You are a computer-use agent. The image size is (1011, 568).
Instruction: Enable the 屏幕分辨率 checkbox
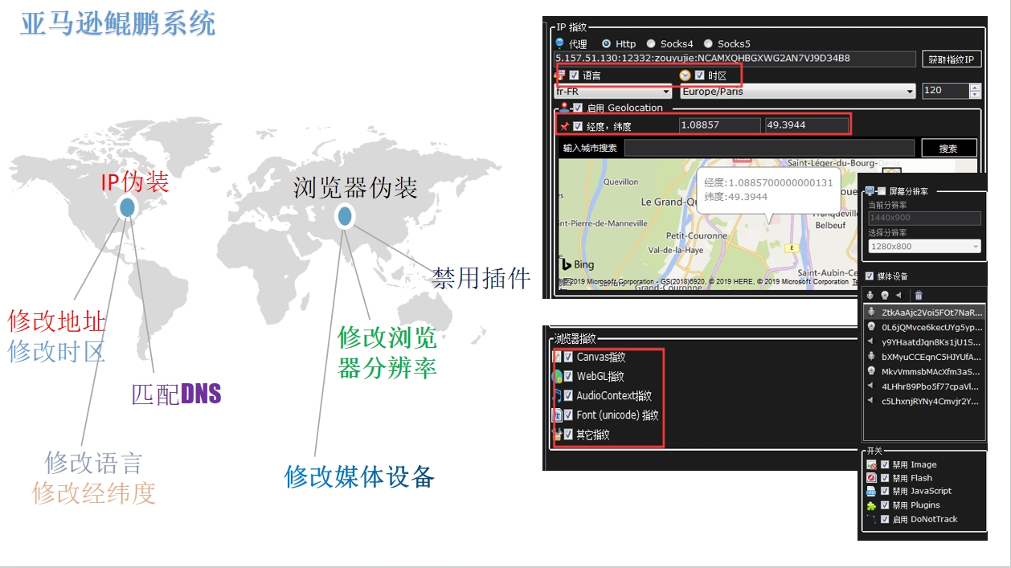tap(882, 191)
